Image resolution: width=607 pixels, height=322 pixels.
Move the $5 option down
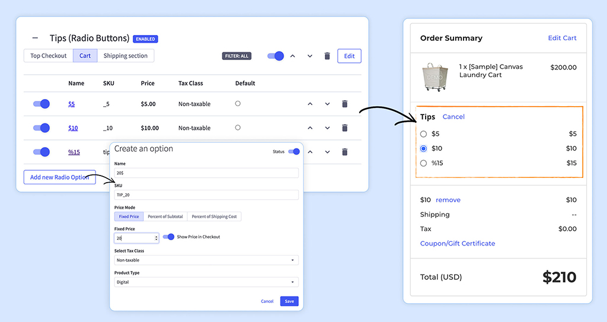pos(327,104)
